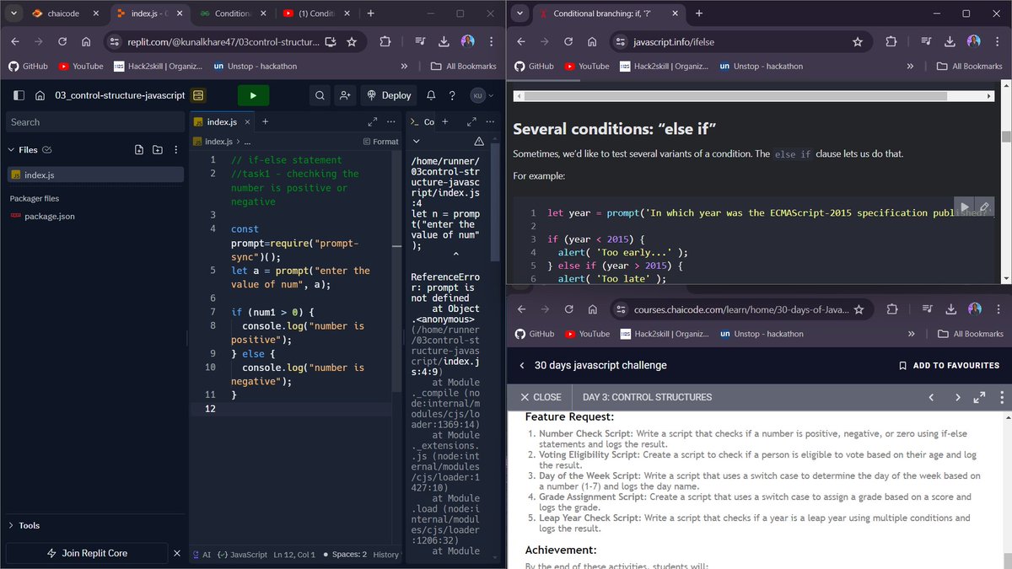The height and width of the screenshot is (569, 1012).
Task: Click ADD TO FAVOURITES on chaicode course
Action: coord(949,365)
